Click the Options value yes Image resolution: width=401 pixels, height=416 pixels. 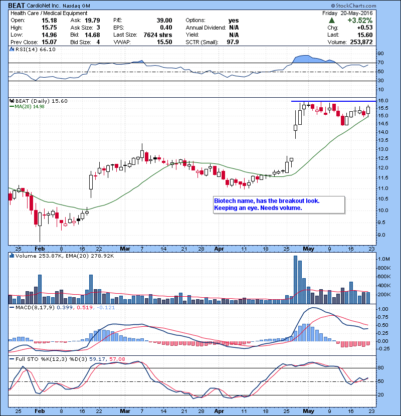point(234,21)
